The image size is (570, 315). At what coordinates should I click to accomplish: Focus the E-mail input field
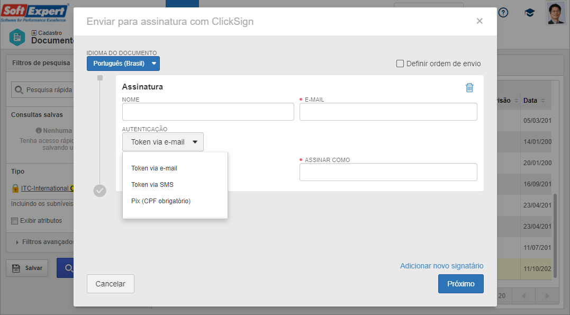388,112
